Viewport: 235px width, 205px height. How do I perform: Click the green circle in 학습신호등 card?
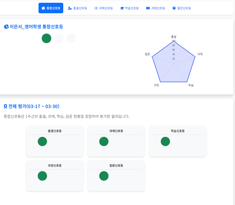[x=165, y=142]
